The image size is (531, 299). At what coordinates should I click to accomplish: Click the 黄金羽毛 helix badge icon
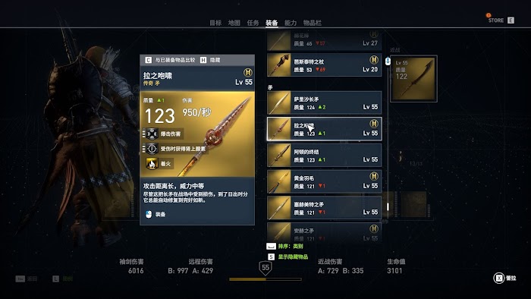point(373,176)
